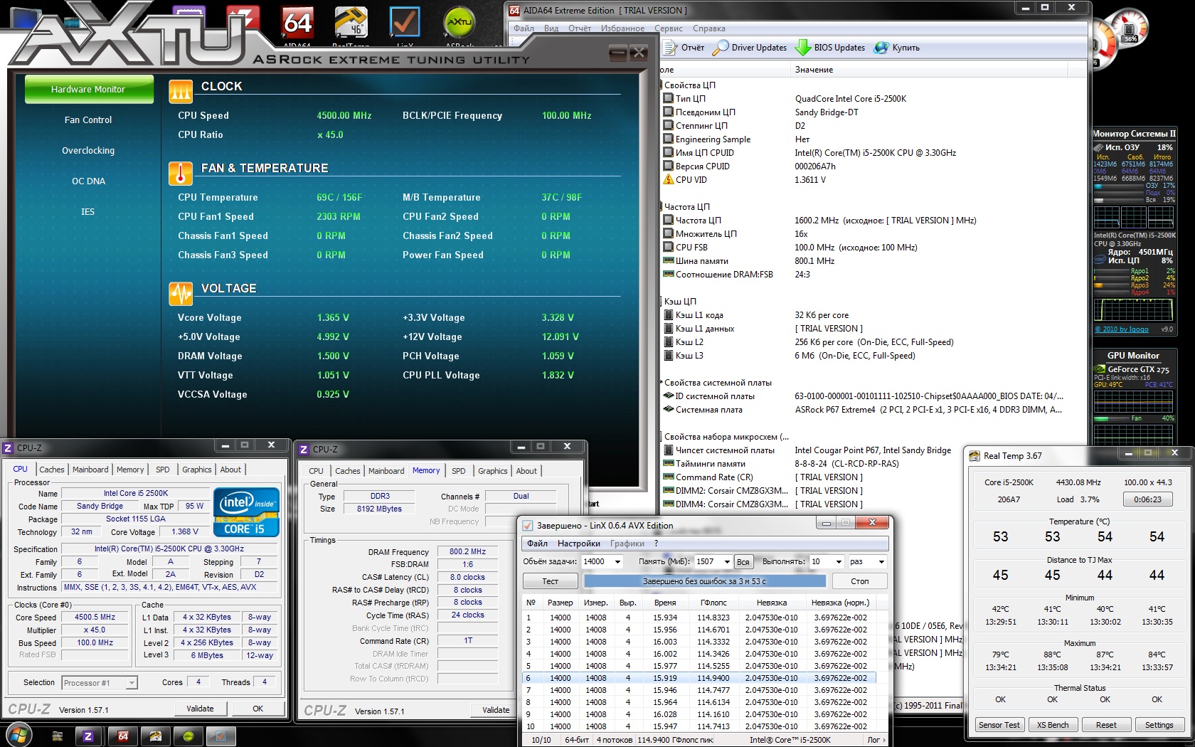Open the раз units dropdown in LinX
Image resolution: width=1195 pixels, height=747 pixels.
tap(881, 562)
